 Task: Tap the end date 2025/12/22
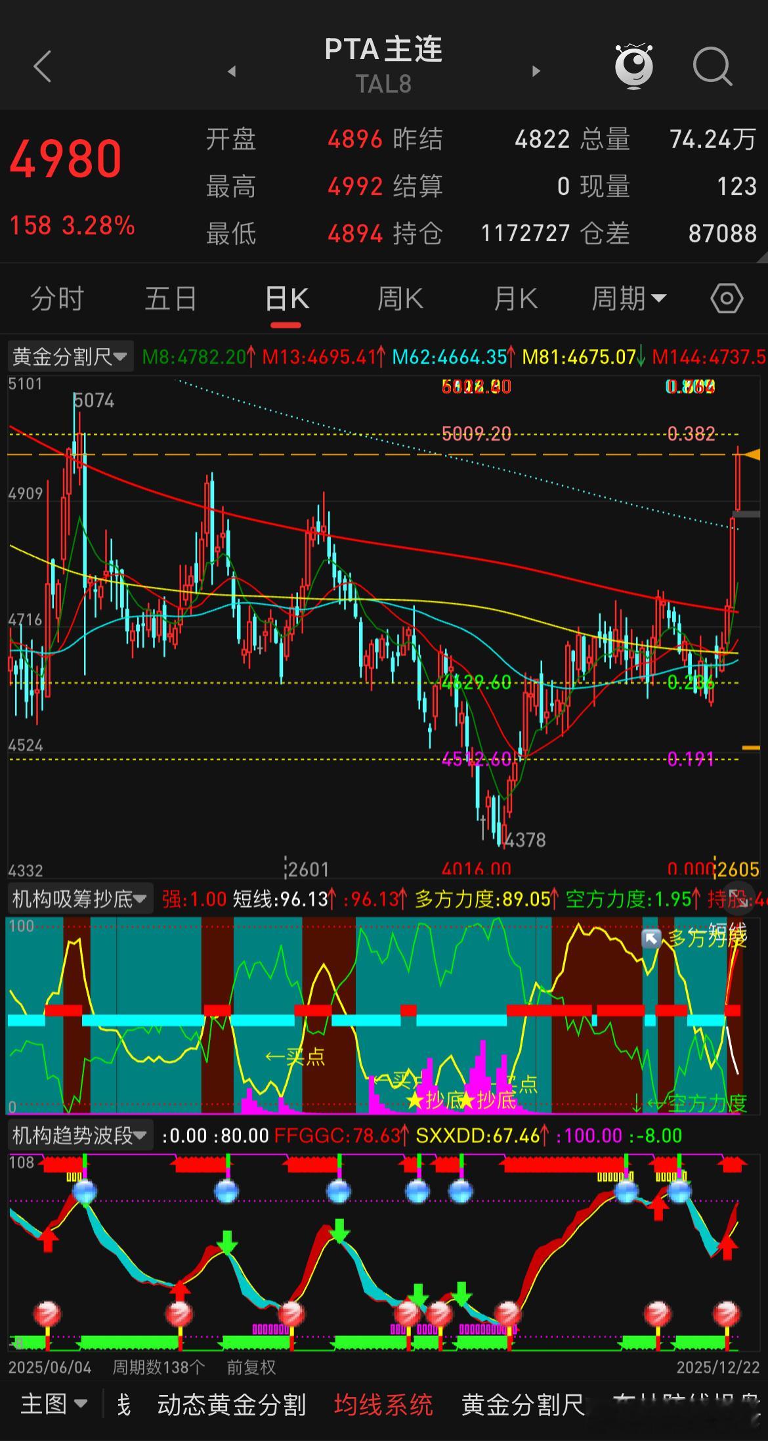click(x=718, y=1367)
